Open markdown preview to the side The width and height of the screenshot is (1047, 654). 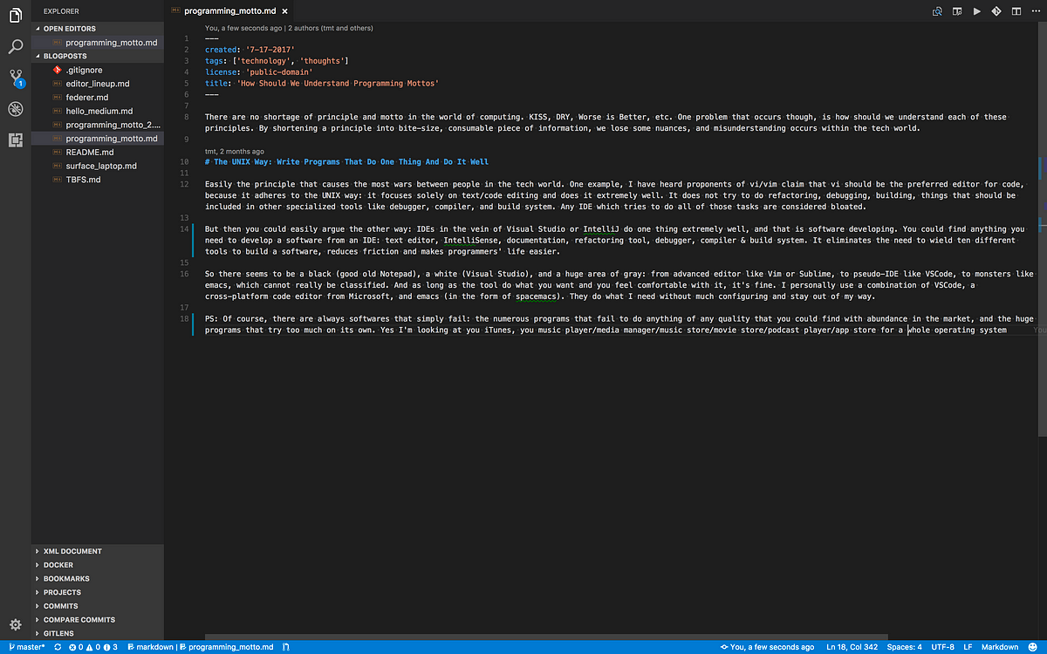[x=957, y=11]
